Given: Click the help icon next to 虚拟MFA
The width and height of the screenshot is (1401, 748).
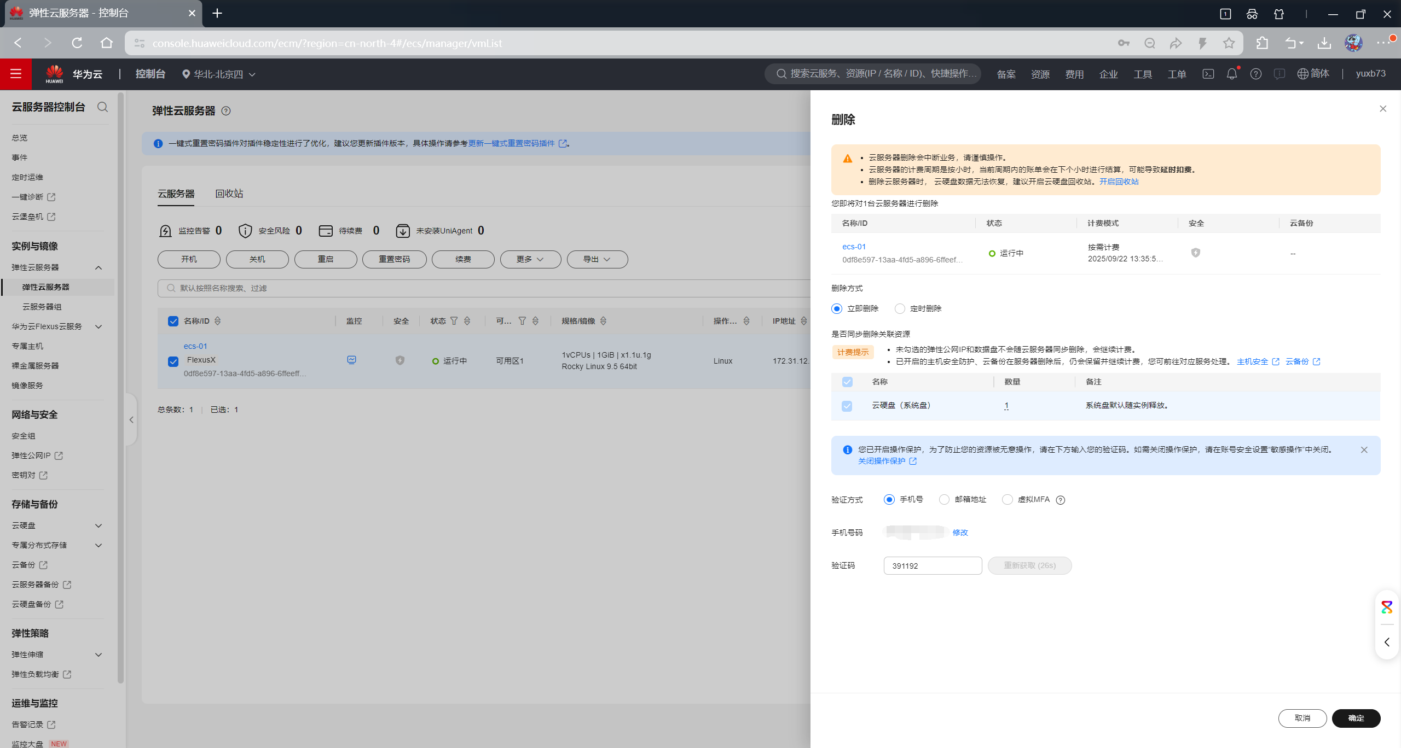Looking at the screenshot, I should [x=1060, y=500].
